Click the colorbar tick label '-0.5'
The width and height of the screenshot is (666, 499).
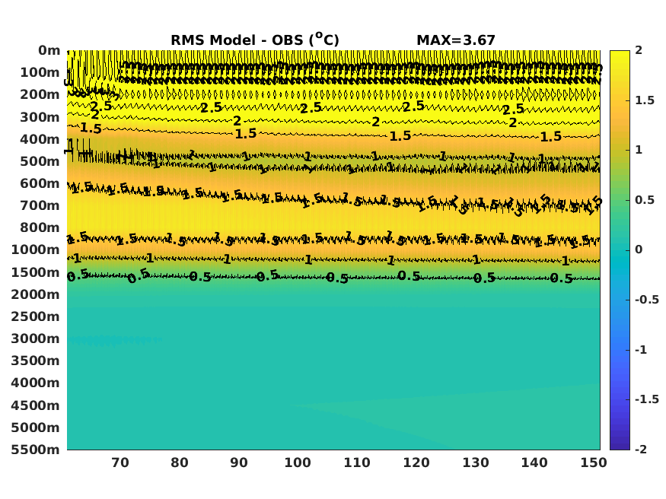pyautogui.click(x=647, y=300)
